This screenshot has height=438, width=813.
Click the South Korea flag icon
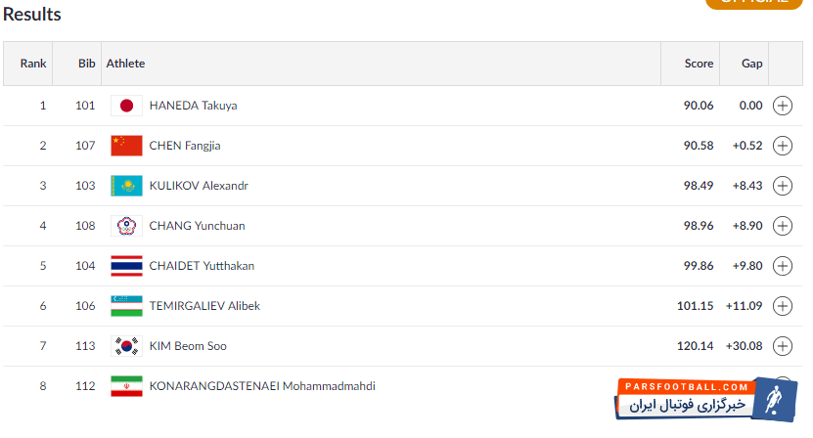pyautogui.click(x=126, y=346)
